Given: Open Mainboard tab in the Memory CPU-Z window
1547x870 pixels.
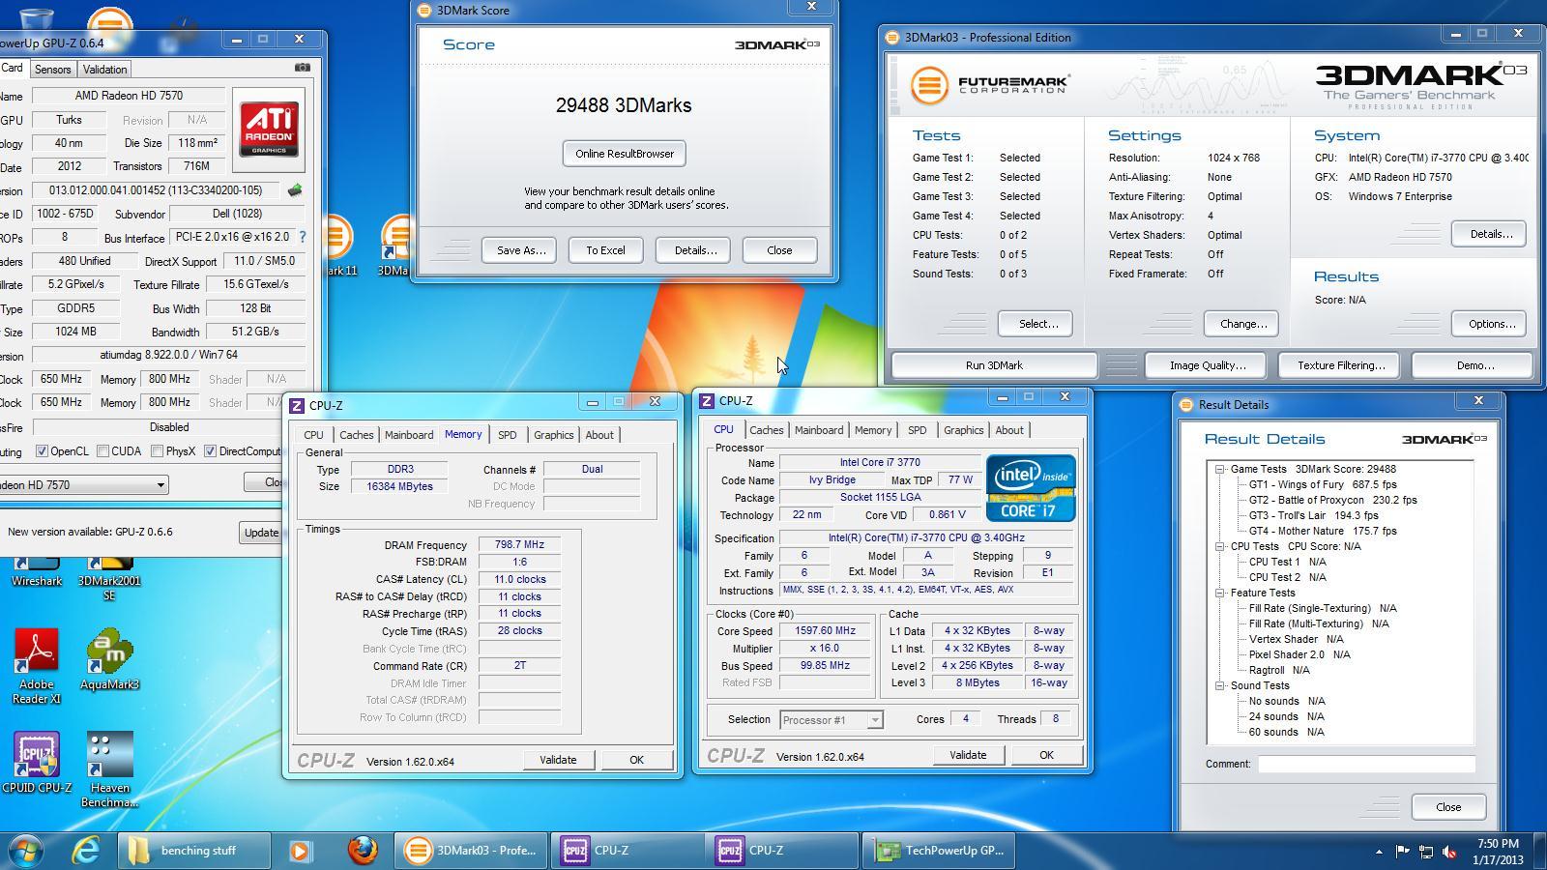Looking at the screenshot, I should (409, 435).
